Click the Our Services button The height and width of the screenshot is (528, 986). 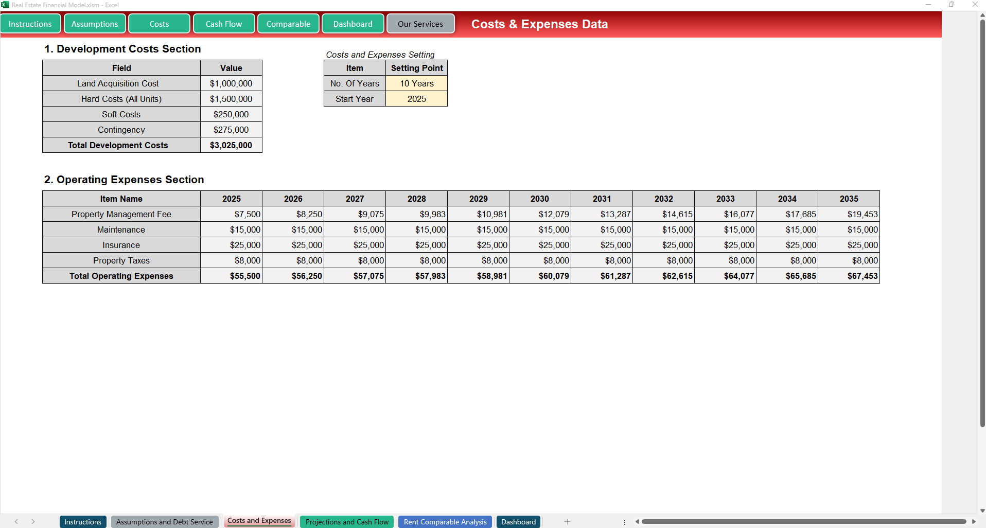(420, 24)
